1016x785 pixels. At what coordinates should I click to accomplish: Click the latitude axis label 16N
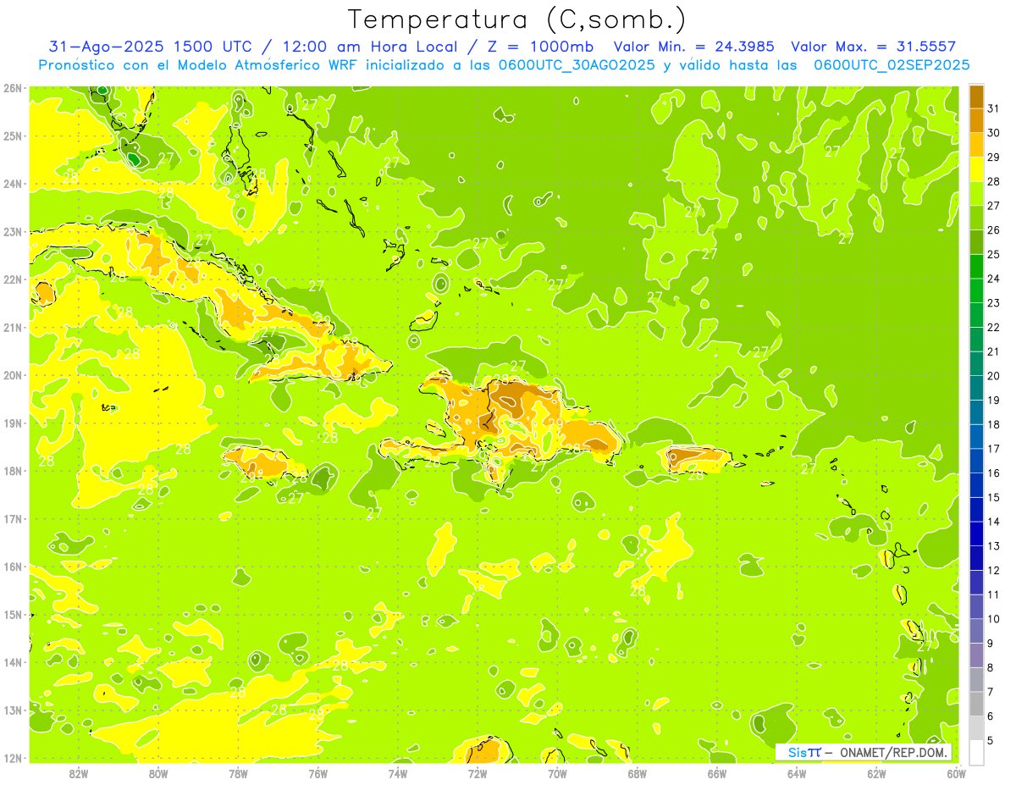coord(13,567)
